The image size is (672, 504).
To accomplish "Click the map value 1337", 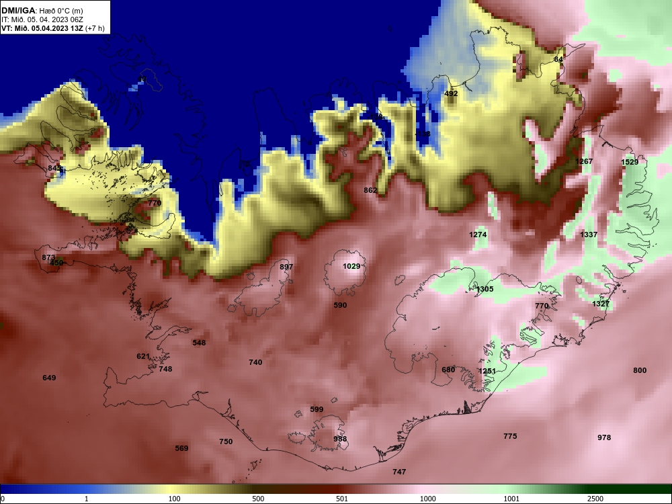I will tap(589, 235).
